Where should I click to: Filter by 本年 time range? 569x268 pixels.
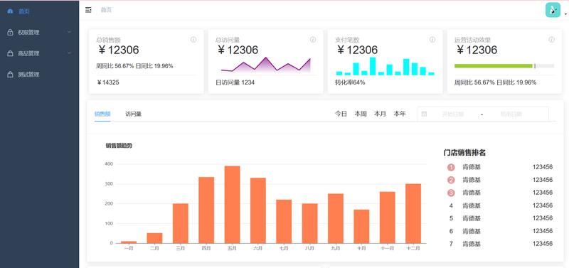[400, 114]
